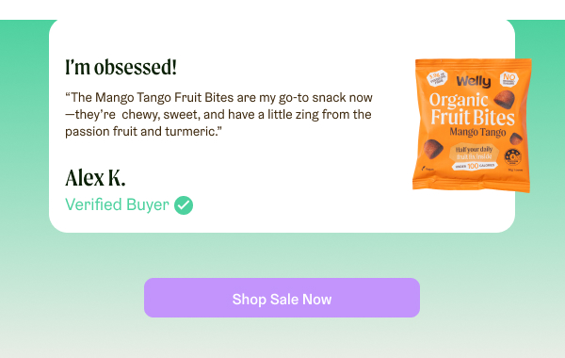The height and width of the screenshot is (358, 565).
Task: Click the "I'm obsessed!" review heading
Action: click(x=121, y=68)
